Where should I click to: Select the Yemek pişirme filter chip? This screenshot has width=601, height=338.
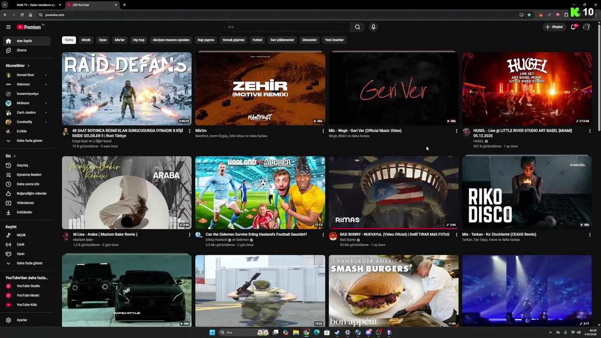click(233, 40)
